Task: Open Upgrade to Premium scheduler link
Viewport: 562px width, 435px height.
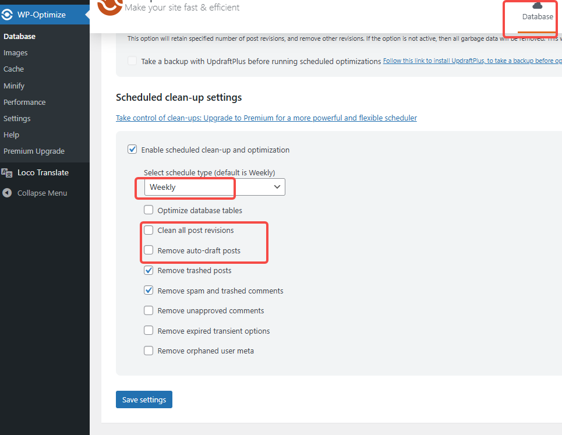Action: pyautogui.click(x=266, y=118)
